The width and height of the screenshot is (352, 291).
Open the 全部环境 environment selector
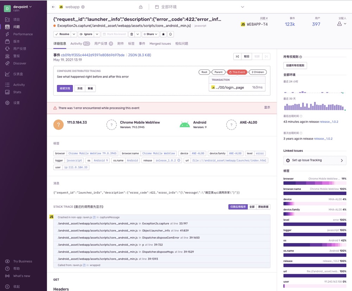click(x=199, y=7)
